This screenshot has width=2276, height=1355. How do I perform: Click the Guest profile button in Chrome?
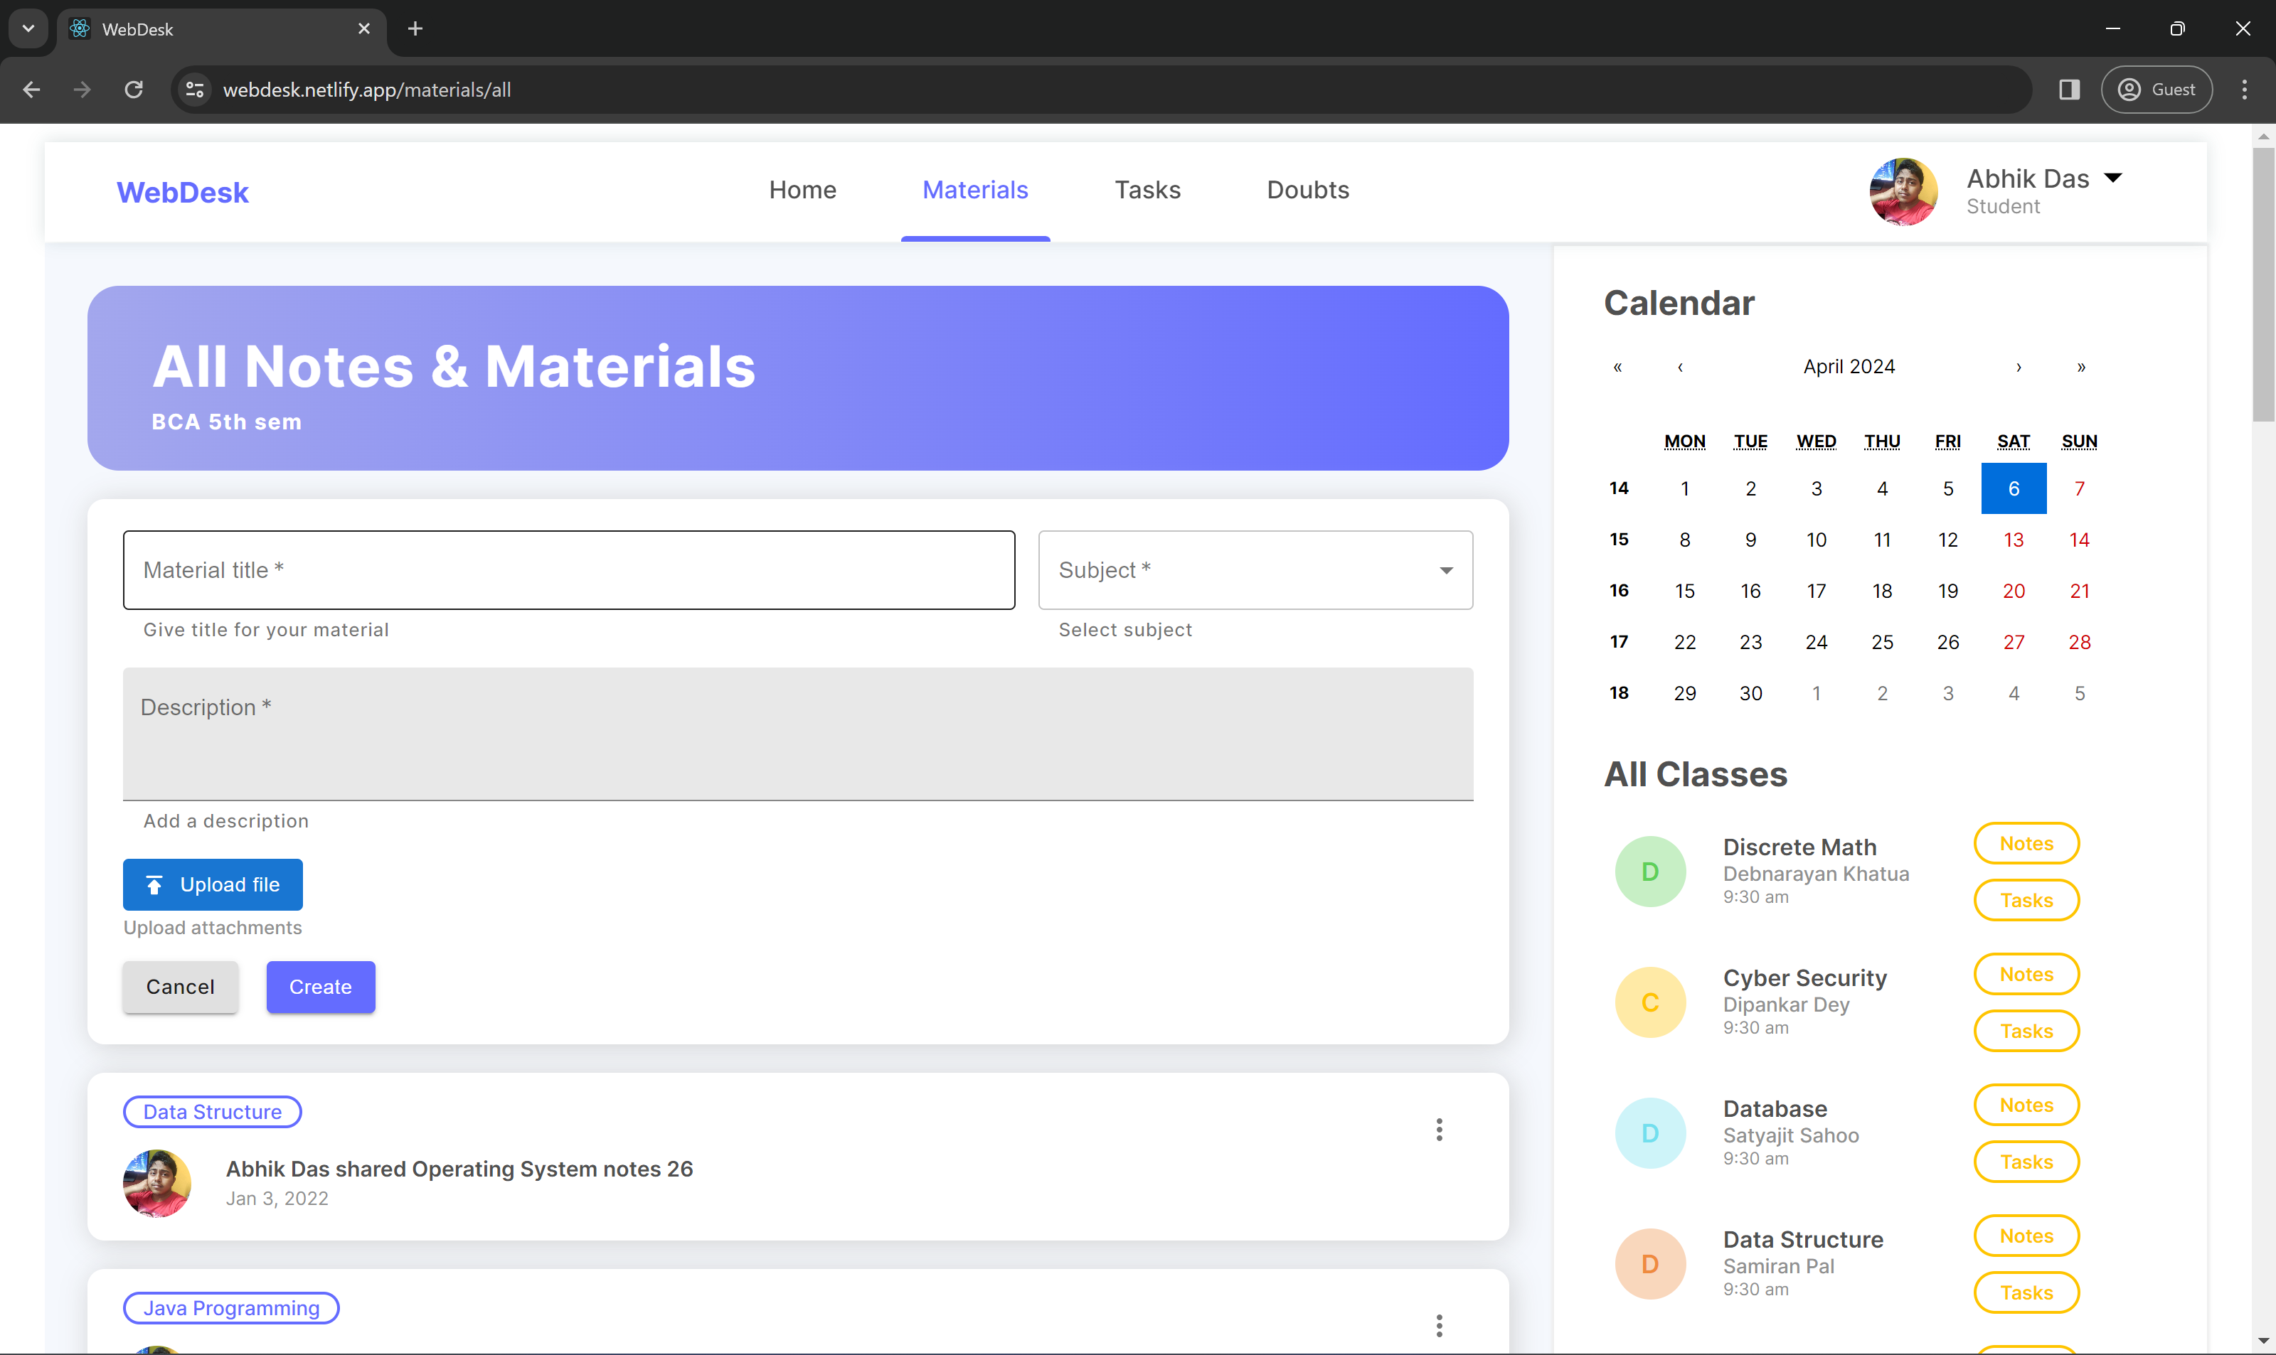click(x=2157, y=90)
